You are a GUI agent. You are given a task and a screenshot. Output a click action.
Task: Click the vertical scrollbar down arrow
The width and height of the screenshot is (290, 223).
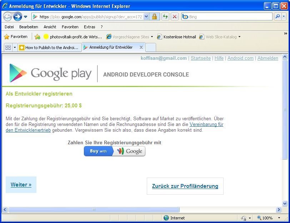pos(285,203)
